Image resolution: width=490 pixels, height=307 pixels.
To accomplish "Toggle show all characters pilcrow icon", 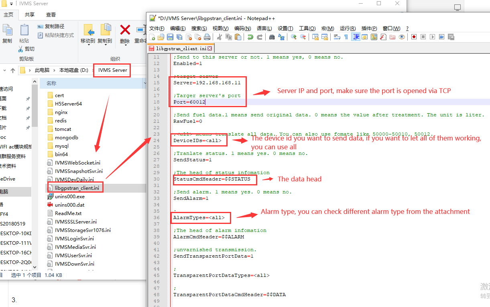I will click(346, 37).
